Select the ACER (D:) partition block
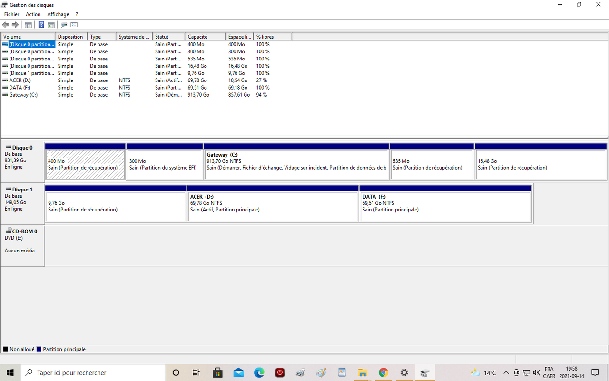The image size is (609, 381). 273,204
